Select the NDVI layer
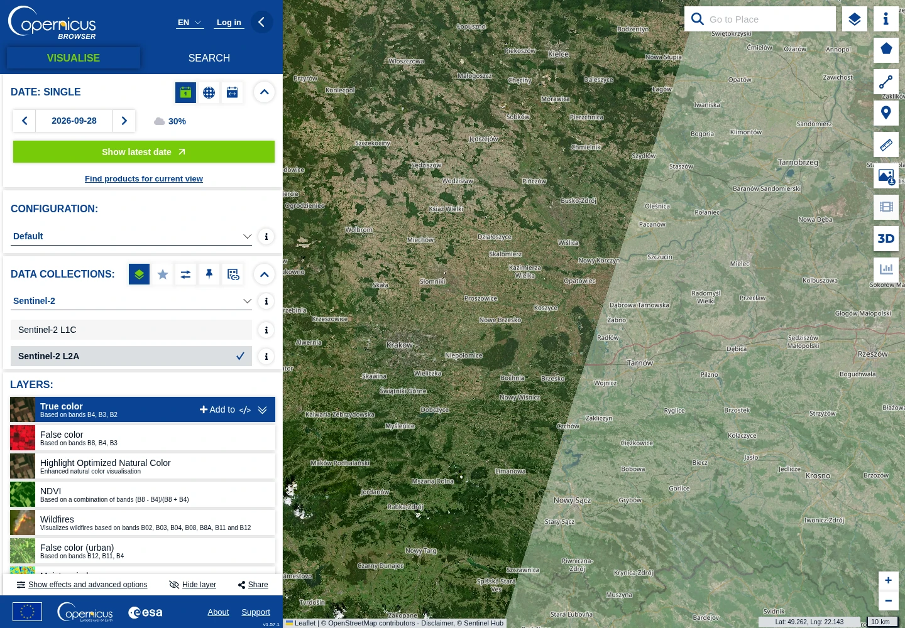The image size is (905, 628). (143, 494)
